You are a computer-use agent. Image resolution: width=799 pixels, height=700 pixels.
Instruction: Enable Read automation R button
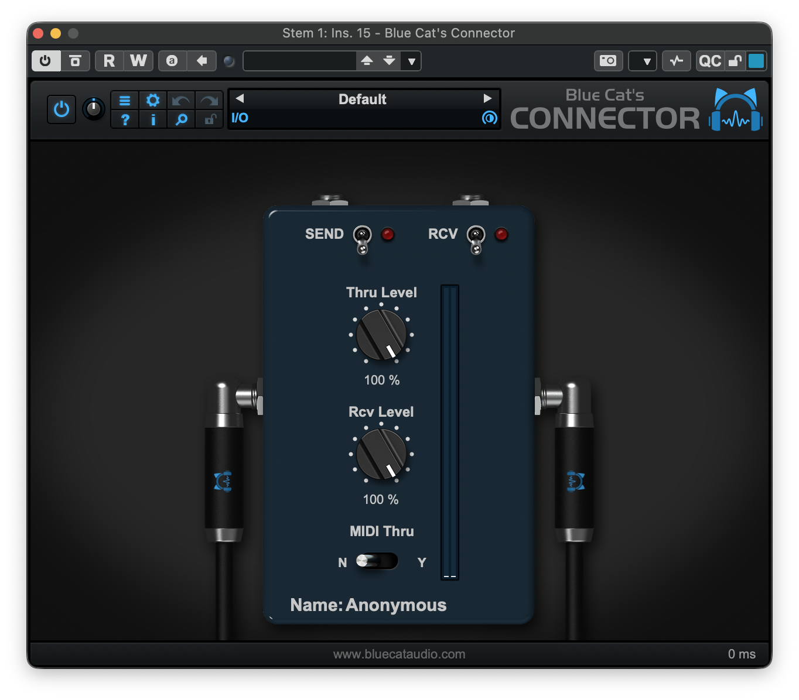point(109,61)
